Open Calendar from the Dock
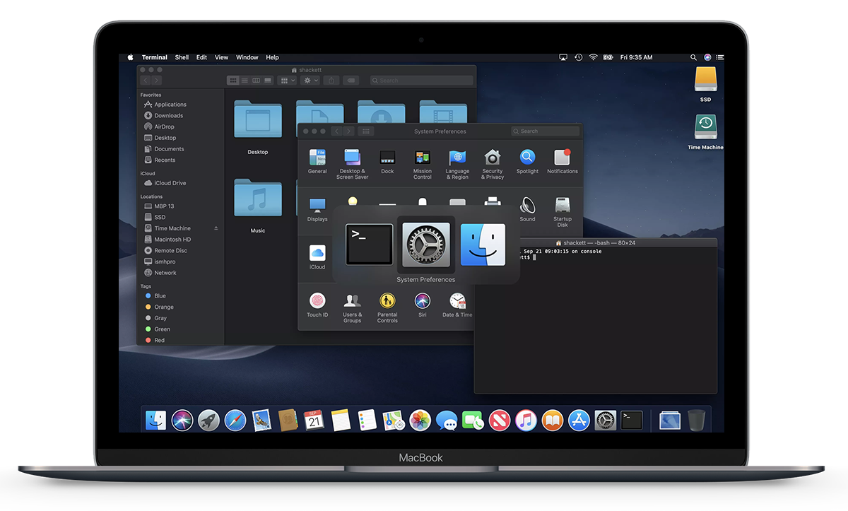The width and height of the screenshot is (848, 511). click(x=314, y=421)
